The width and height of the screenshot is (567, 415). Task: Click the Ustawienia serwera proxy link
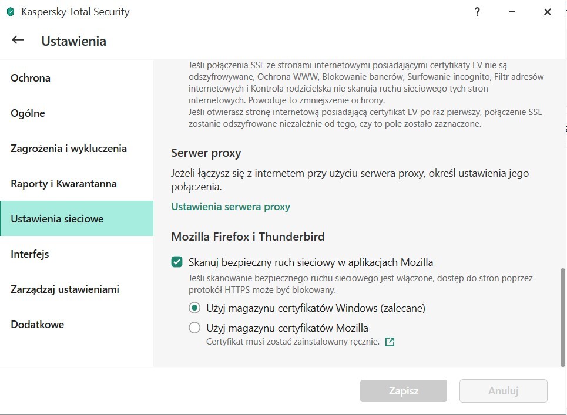[x=230, y=207]
